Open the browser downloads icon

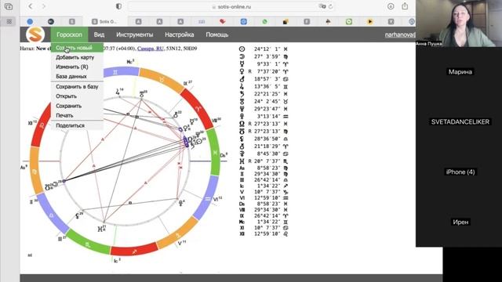click(391, 6)
